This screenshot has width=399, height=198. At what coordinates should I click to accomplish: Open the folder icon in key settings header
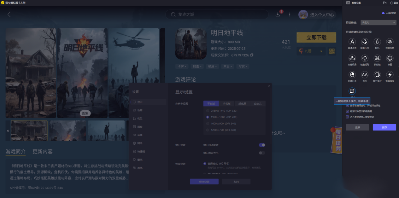384,3
